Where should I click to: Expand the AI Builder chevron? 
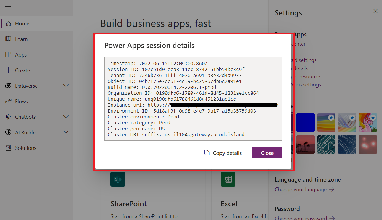[x=66, y=132]
